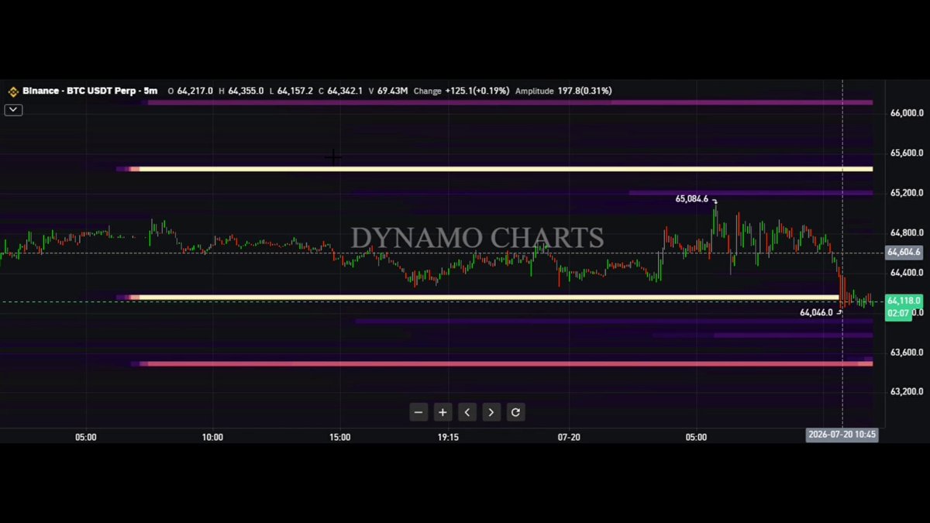The width and height of the screenshot is (930, 523).
Task: Shift the chart left with the arrow button
Action: pos(467,412)
